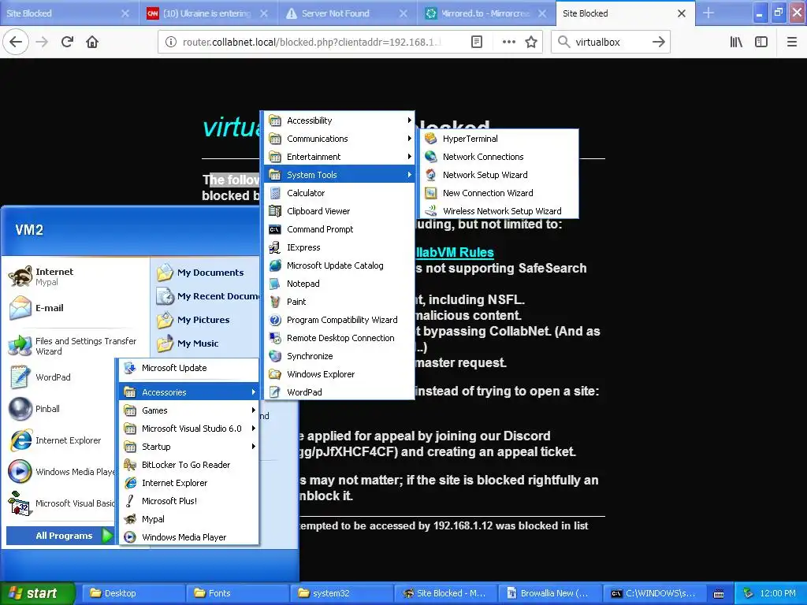
Task: Open the library icon in Firefox toolbar
Action: click(x=736, y=43)
